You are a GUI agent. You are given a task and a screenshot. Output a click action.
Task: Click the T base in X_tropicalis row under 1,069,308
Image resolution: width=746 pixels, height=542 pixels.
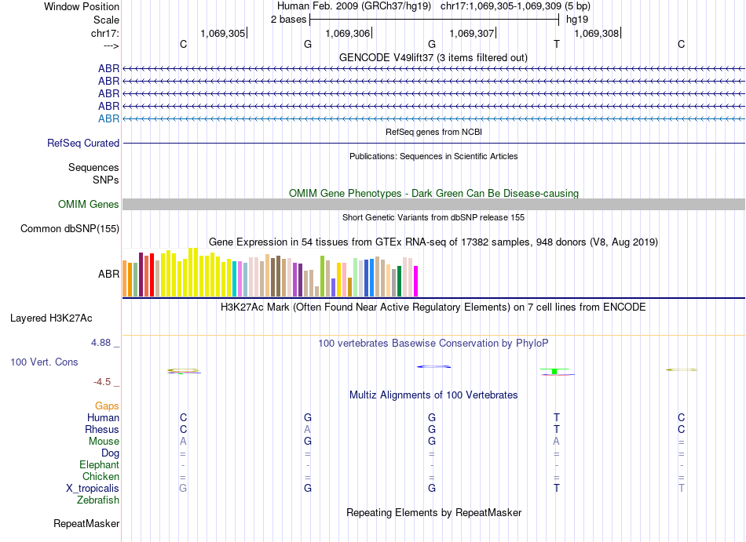click(557, 489)
